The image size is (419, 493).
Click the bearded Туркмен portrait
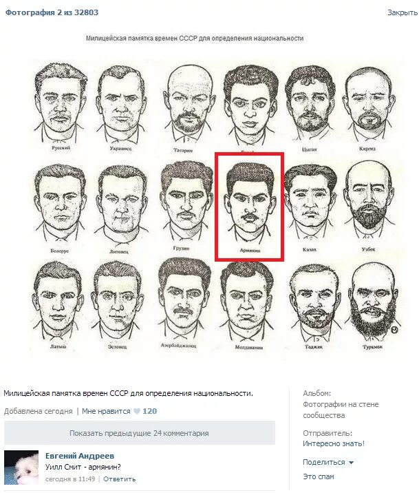tap(372, 306)
